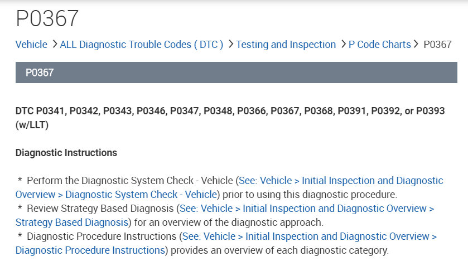Screen dimensions: 468x271
Task: Click the chevron preceding the last P0367
Action: 416,45
